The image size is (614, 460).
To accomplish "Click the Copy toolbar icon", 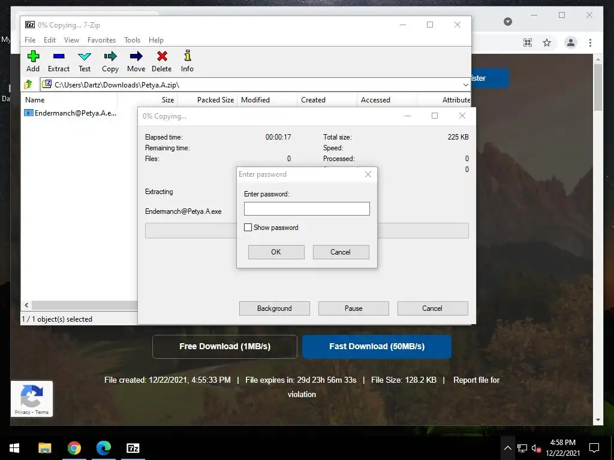I will (x=110, y=61).
